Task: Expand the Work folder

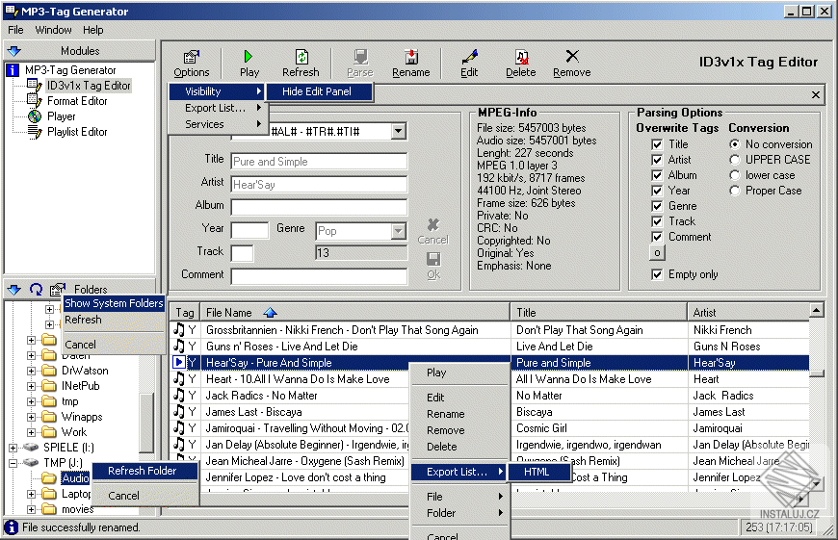Action: pos(31,432)
